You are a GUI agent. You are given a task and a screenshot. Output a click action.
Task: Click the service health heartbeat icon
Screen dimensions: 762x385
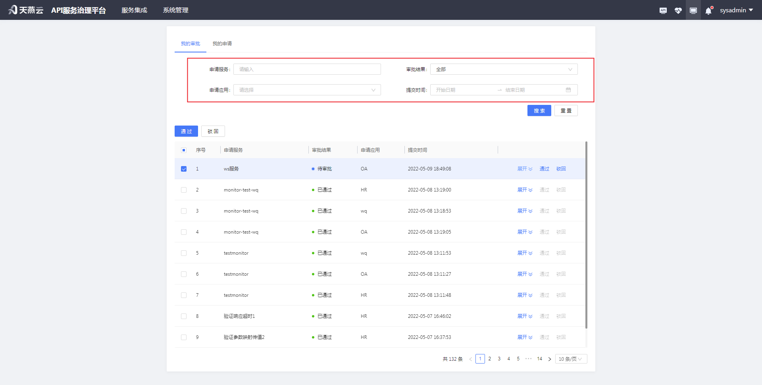tap(678, 10)
